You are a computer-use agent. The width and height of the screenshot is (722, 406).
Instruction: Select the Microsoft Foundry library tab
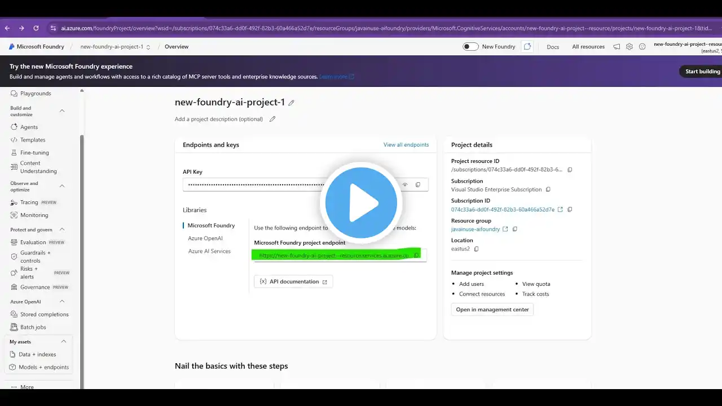[211, 226]
